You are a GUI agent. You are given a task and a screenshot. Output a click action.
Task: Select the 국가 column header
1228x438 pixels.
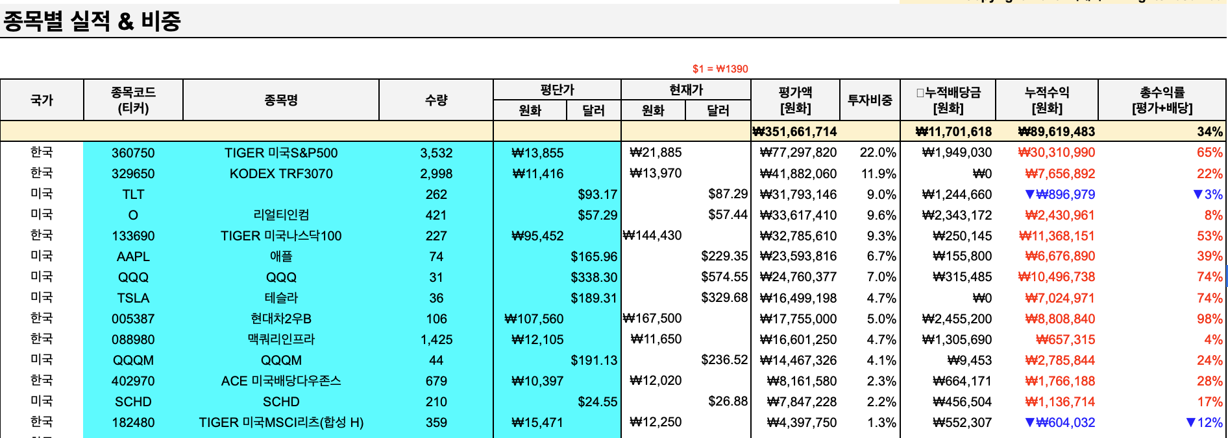coord(42,100)
